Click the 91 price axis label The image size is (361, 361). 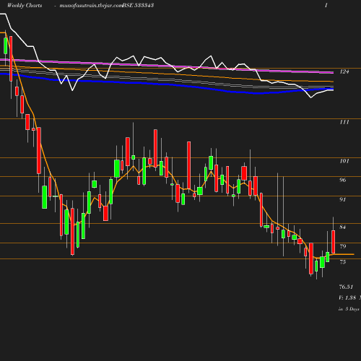click(343, 199)
